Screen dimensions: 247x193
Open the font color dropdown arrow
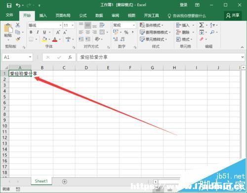tap(60, 39)
